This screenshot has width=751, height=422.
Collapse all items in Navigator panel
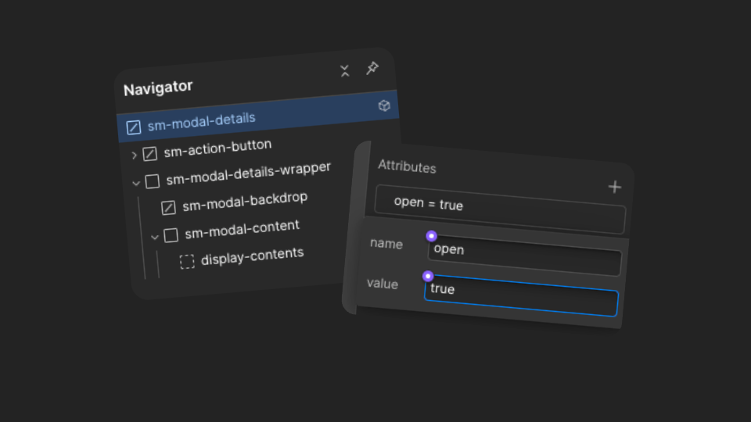click(x=344, y=71)
